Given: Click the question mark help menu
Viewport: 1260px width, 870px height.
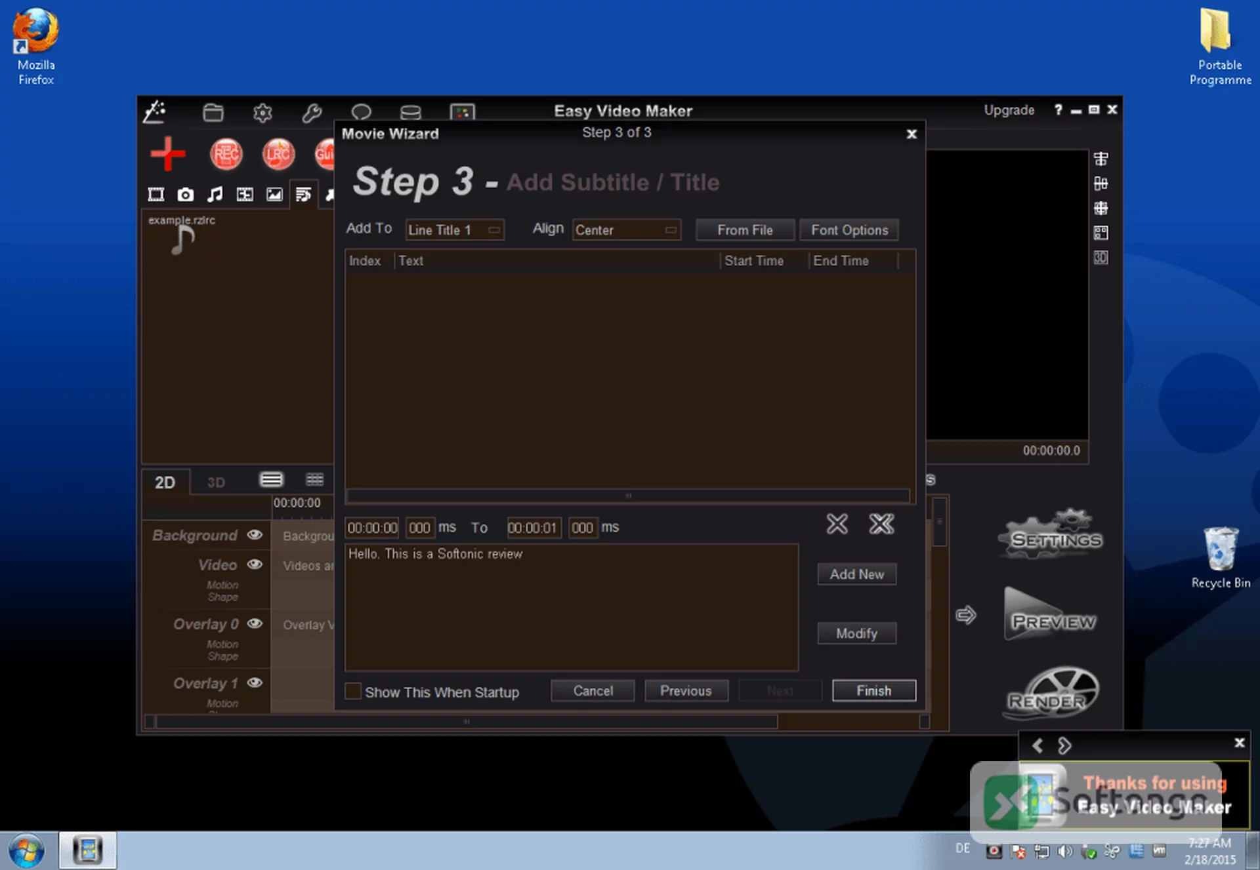Looking at the screenshot, I should [1058, 110].
